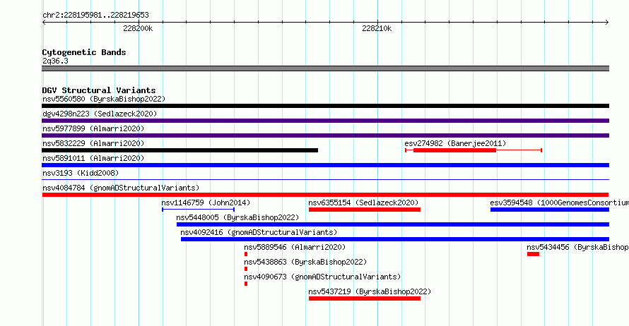Select the blue nsv5448005 variant bar
629x326 pixels.
[x=393, y=224]
